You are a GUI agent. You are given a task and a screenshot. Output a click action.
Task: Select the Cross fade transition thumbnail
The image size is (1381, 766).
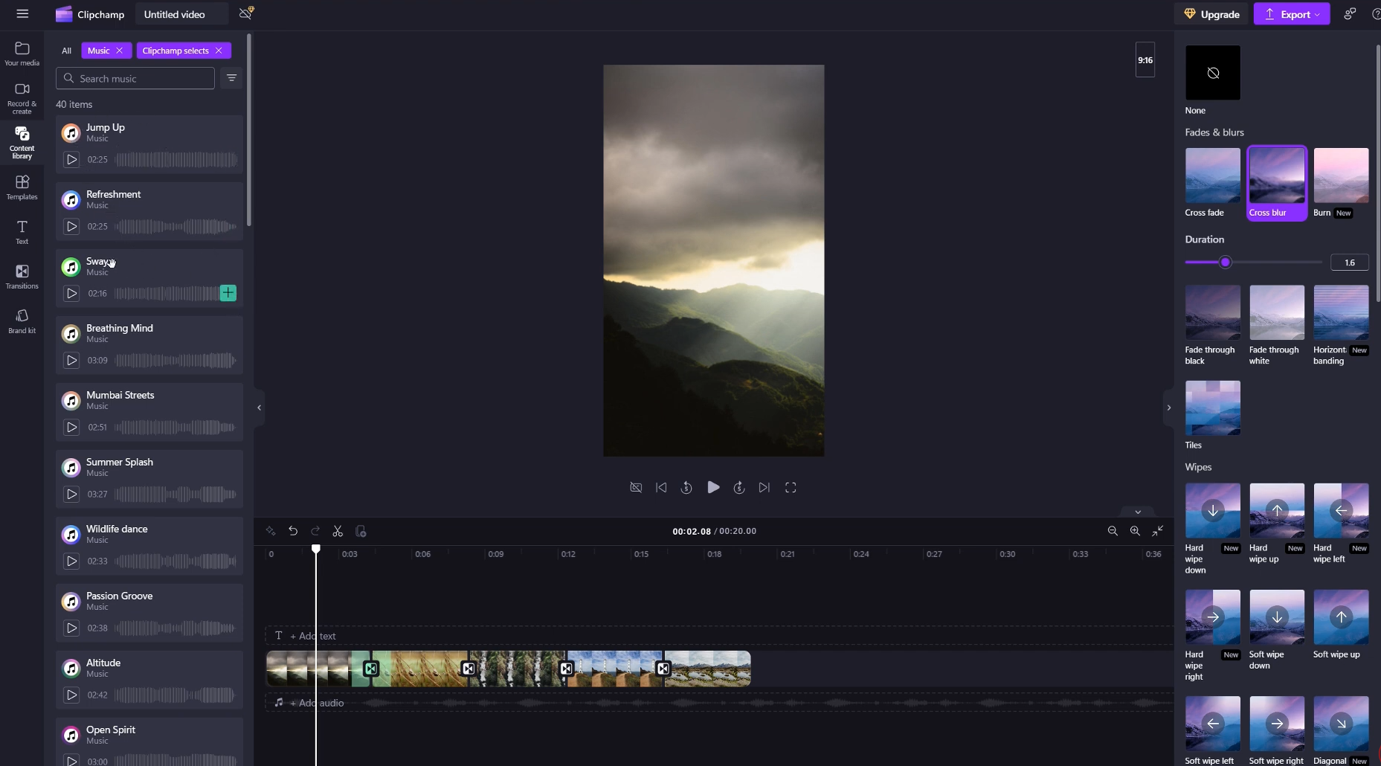pyautogui.click(x=1211, y=176)
